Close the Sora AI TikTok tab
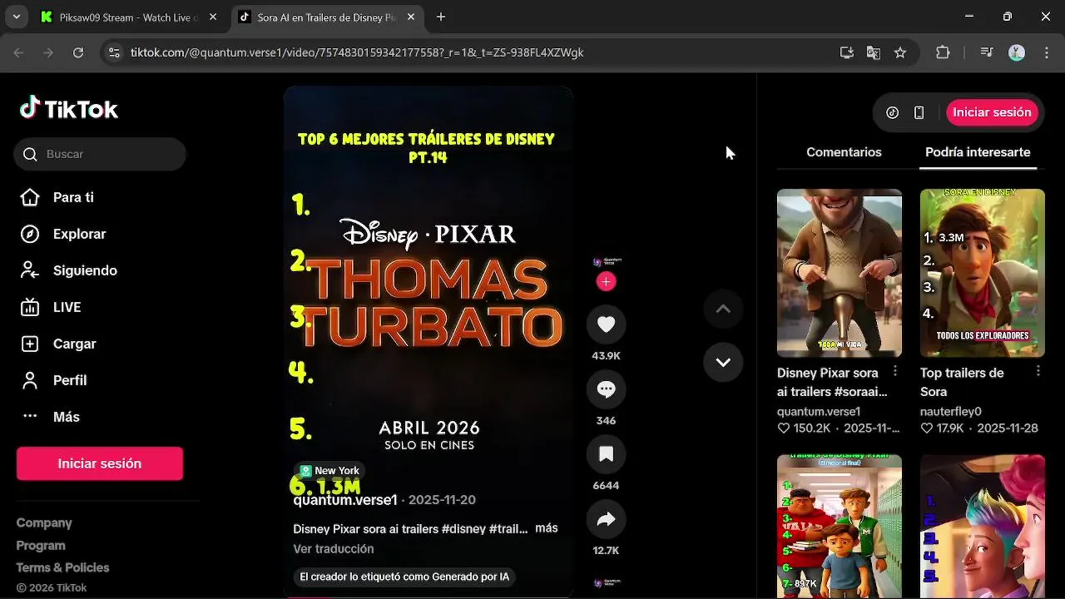 (411, 17)
